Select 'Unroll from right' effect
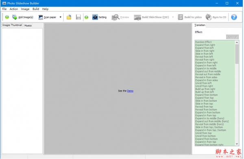 click(x=204, y=86)
